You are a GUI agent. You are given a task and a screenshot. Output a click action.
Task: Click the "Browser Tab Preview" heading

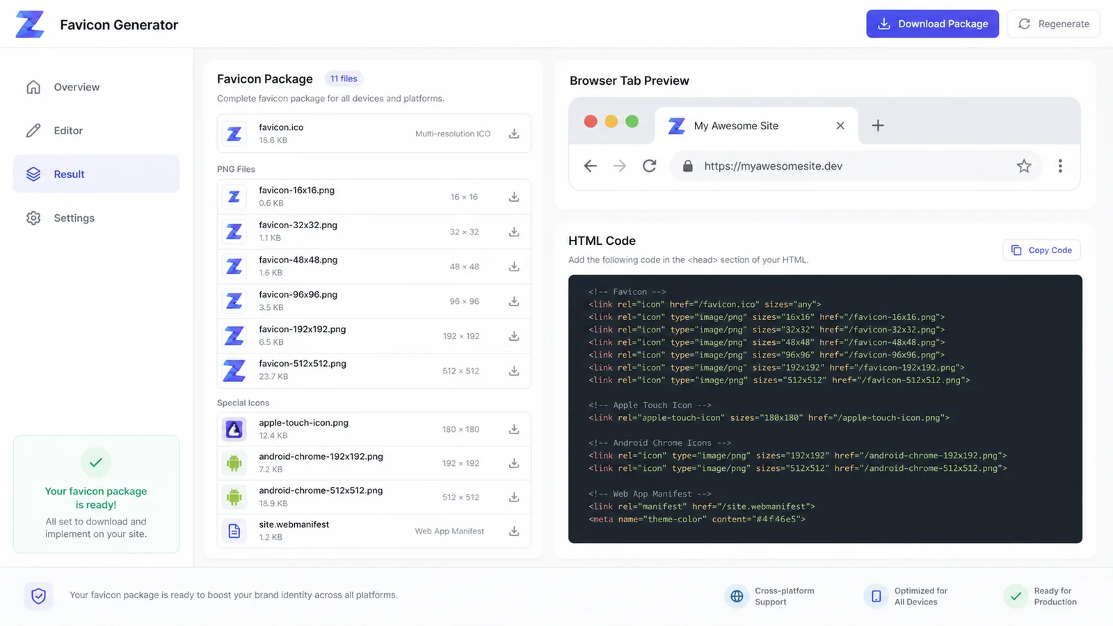pos(630,81)
